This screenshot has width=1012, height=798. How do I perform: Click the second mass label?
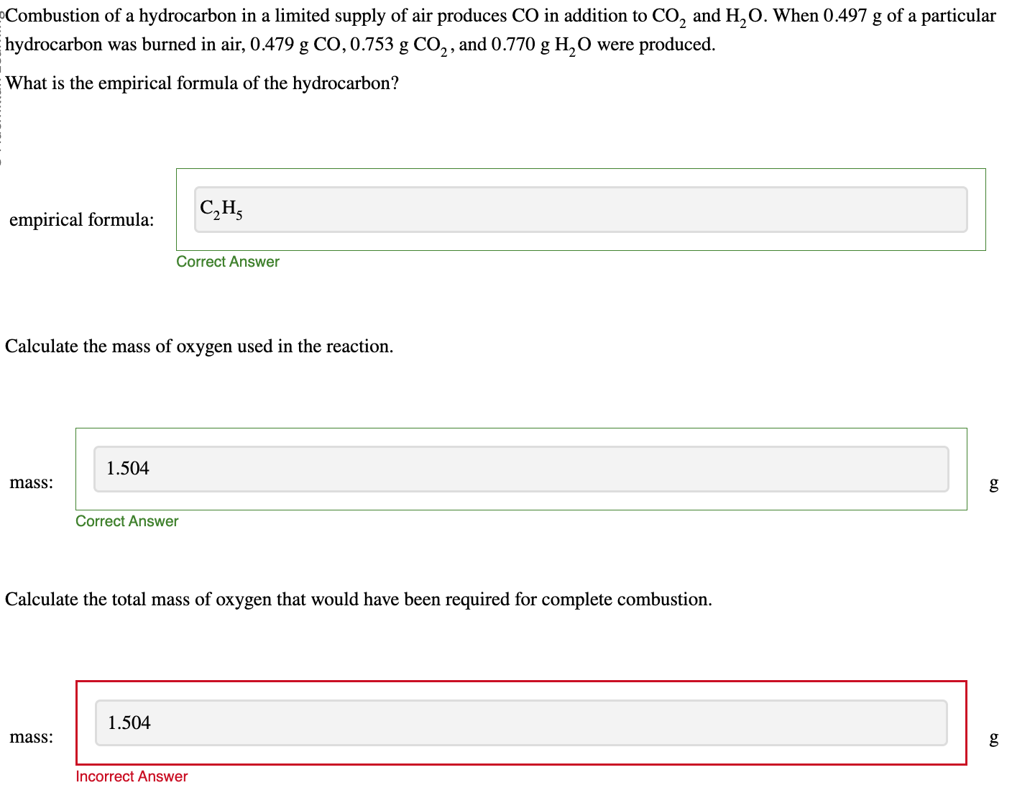[x=31, y=737]
